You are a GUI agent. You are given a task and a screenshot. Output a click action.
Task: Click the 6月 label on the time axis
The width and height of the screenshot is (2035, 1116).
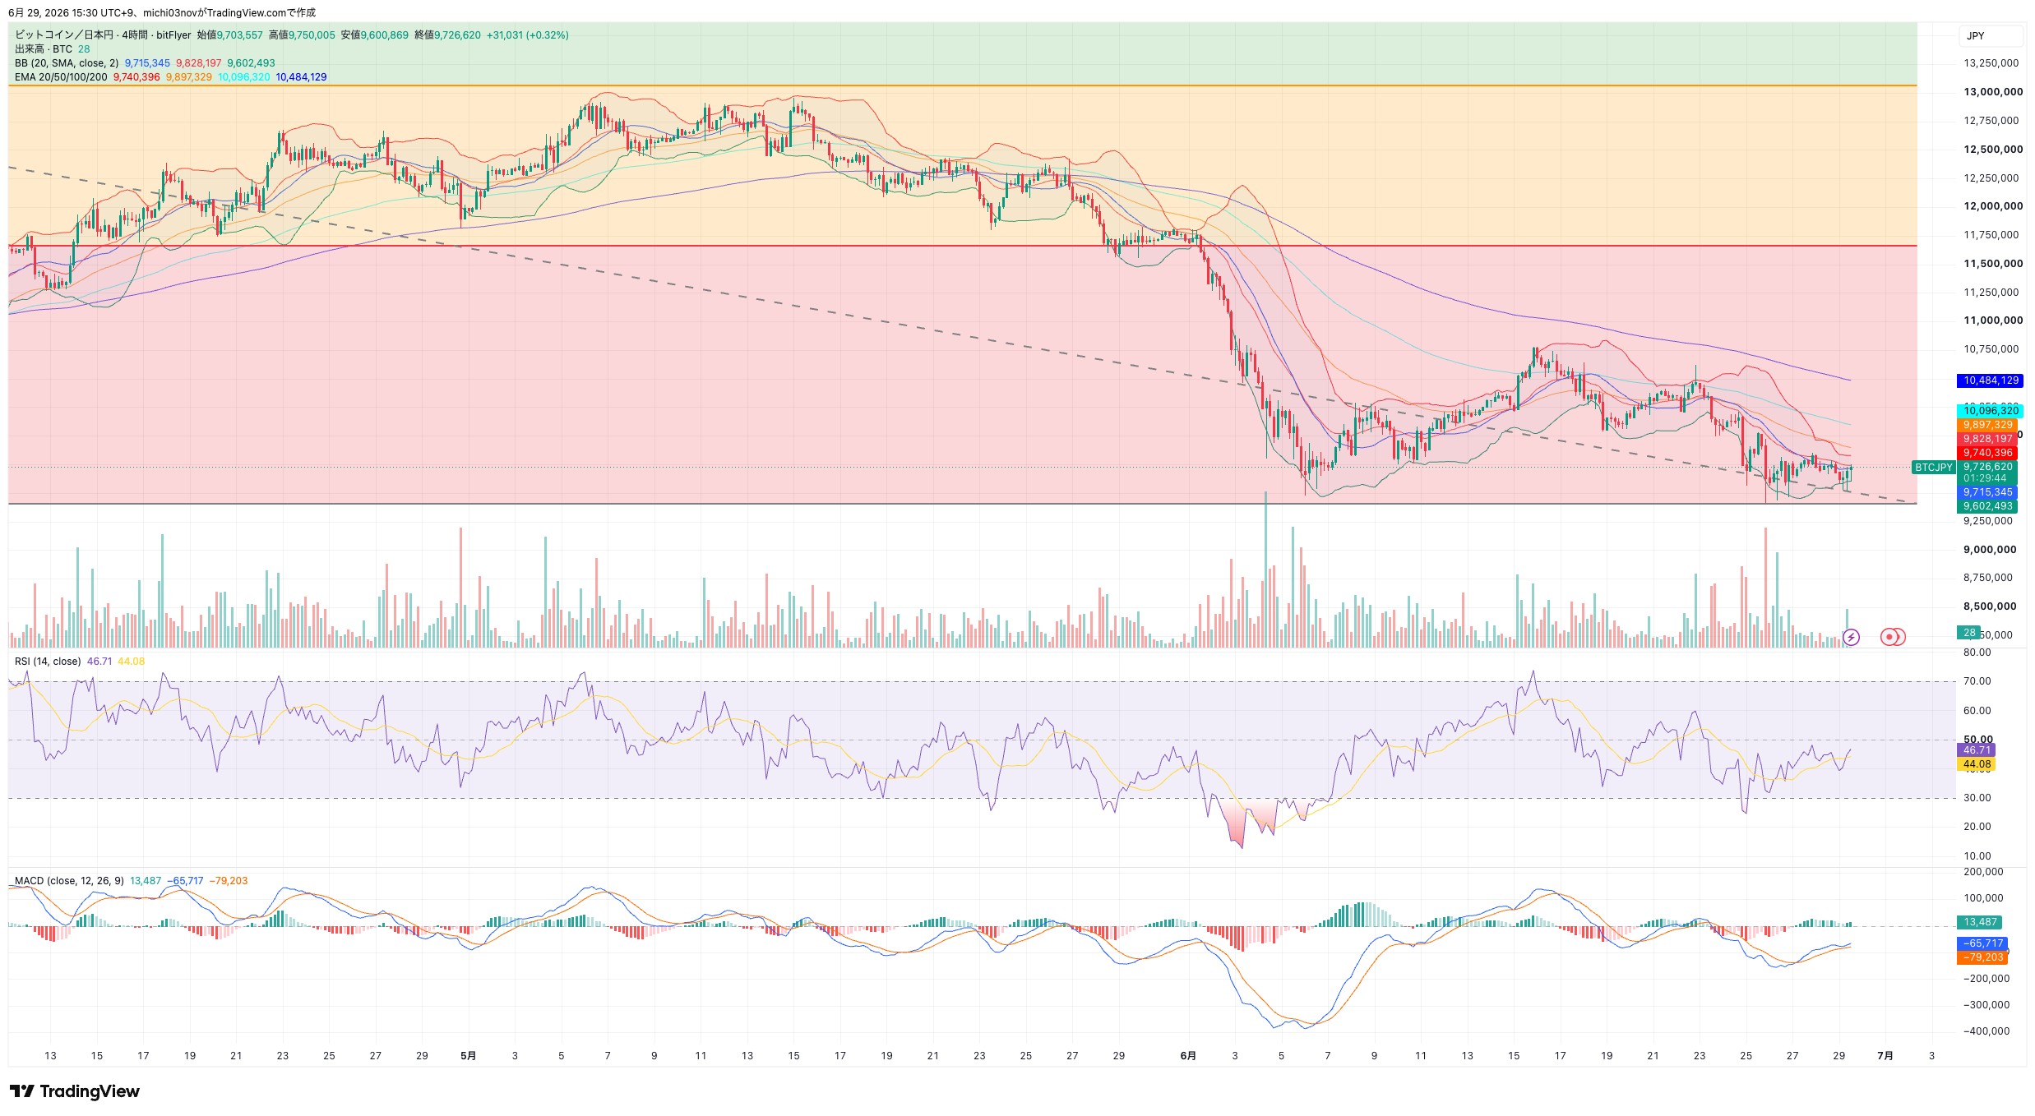pos(1188,1056)
